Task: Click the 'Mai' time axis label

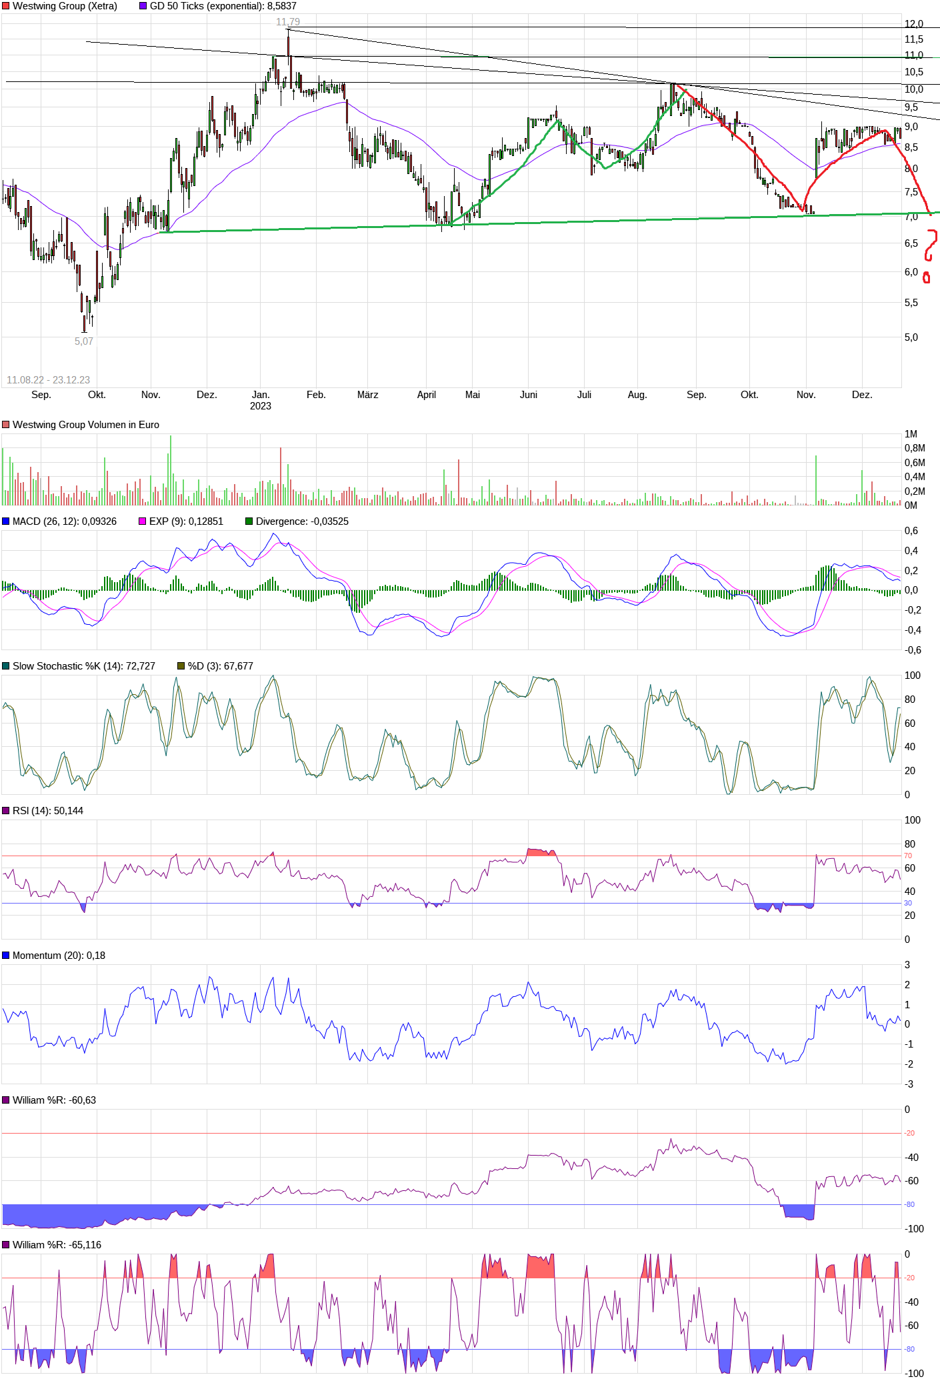Action: (473, 395)
